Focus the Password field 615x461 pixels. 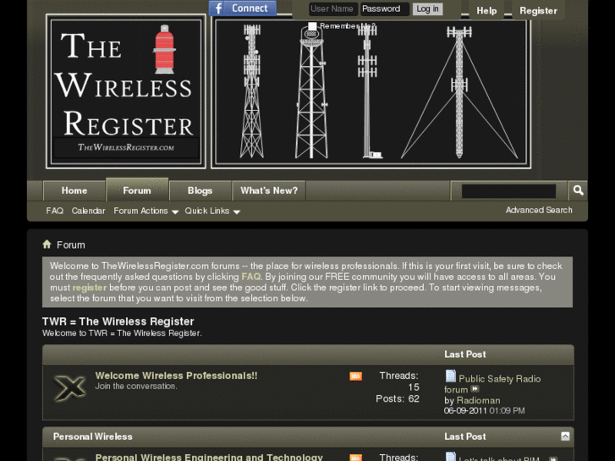coord(385,8)
